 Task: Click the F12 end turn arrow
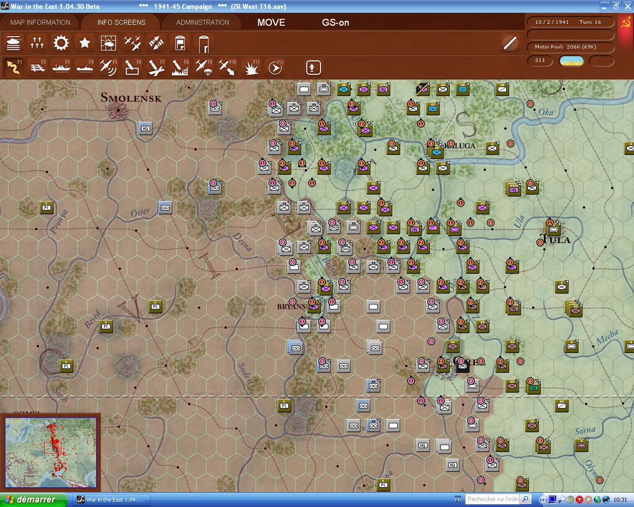point(275,67)
